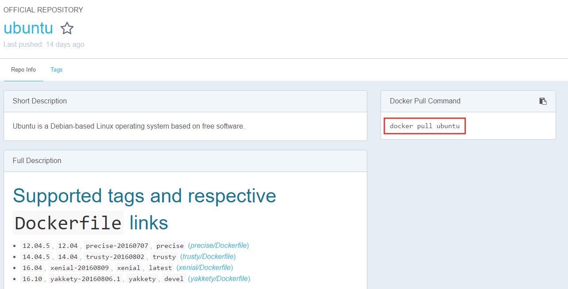Viewport: 568px width, 289px height.
Task: Click the 14.04.5 tag text
Action: click(x=36, y=257)
